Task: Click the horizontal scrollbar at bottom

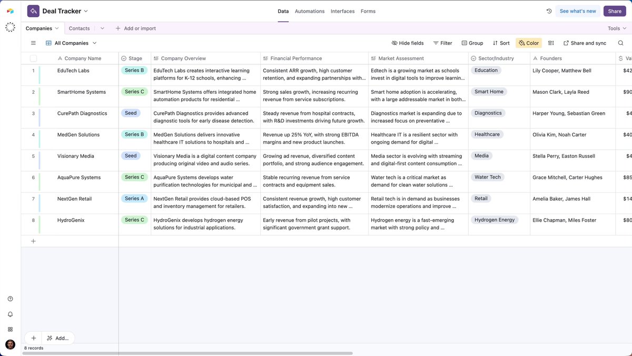Action: click(x=188, y=353)
